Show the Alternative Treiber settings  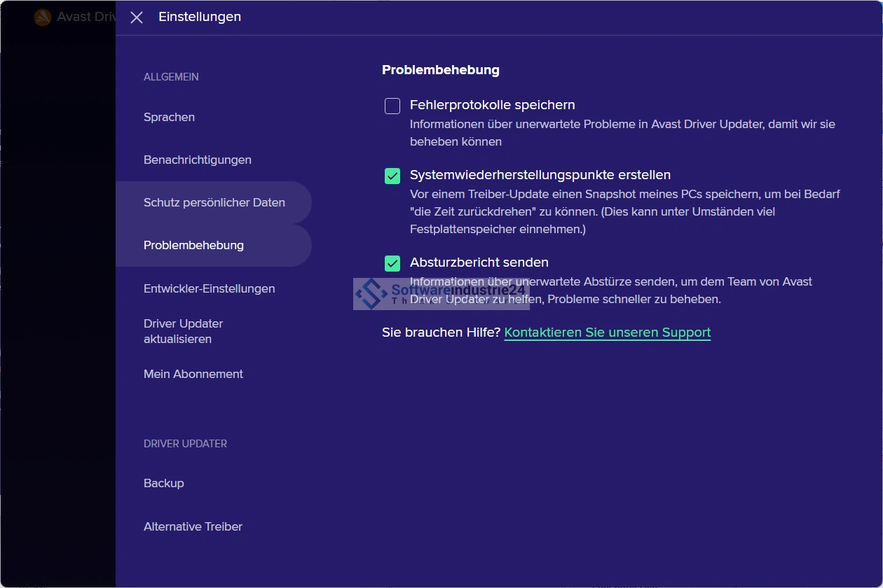click(193, 526)
